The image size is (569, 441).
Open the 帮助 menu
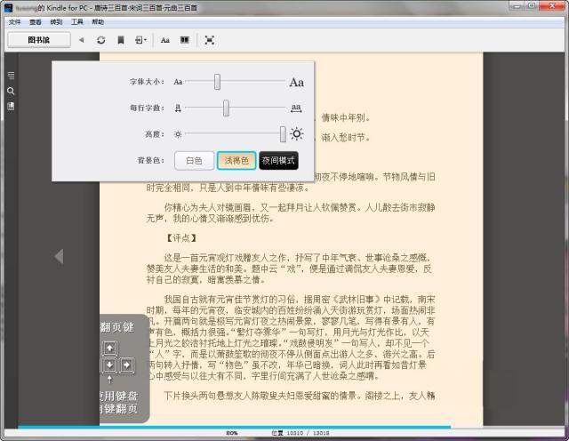coord(98,20)
